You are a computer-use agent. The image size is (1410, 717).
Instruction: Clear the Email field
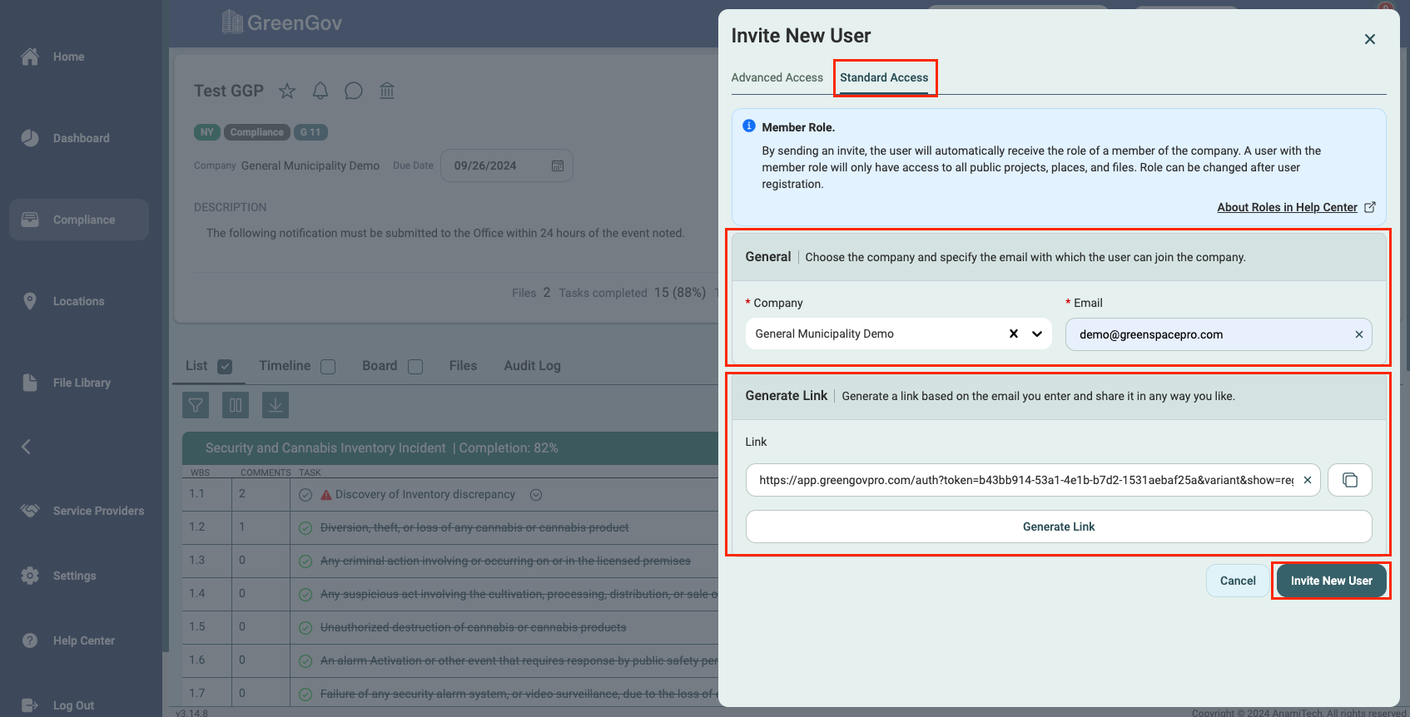pyautogui.click(x=1359, y=334)
